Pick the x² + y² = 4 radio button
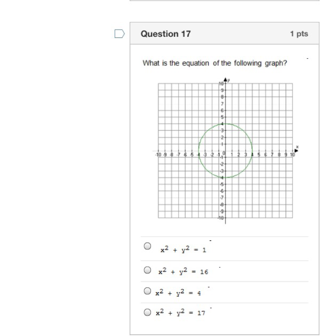The width and height of the screenshot is (335, 336). click(147, 291)
